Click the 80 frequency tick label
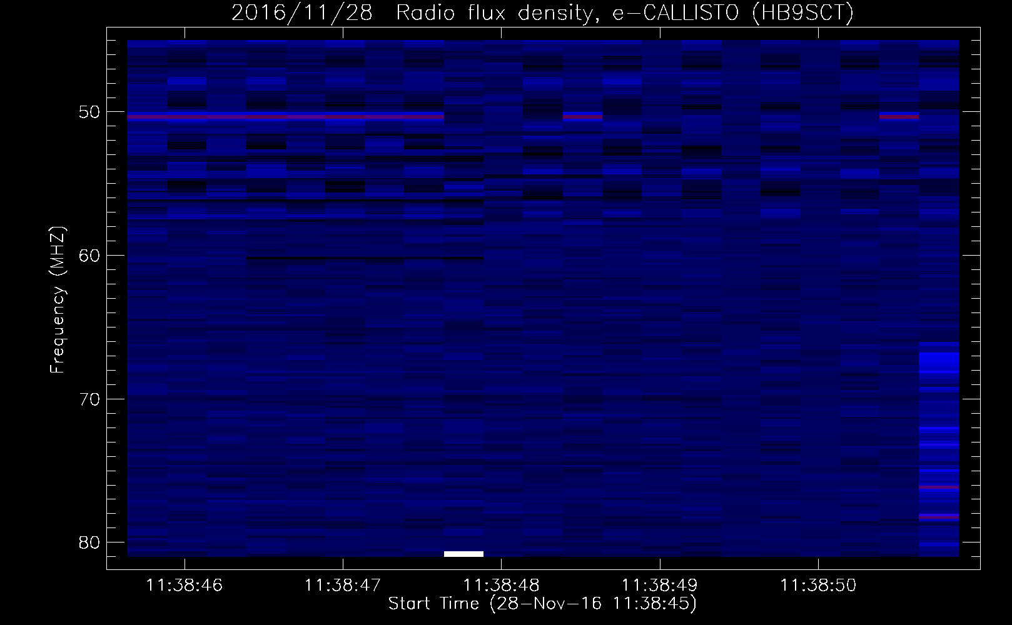The width and height of the screenshot is (1012, 625). point(90,542)
